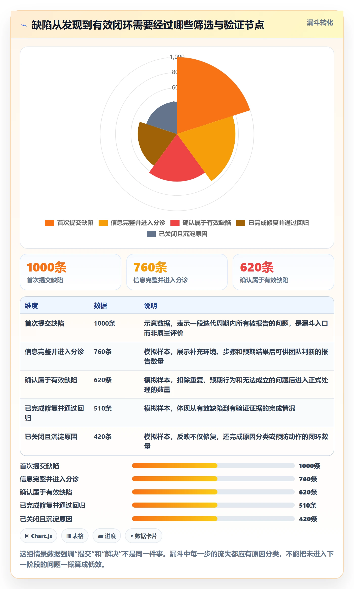
Task: Open the 1000条 首次提交缺陷 data card
Action: (71, 272)
